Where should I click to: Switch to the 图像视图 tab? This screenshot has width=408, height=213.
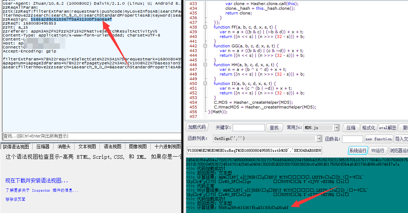138,146
